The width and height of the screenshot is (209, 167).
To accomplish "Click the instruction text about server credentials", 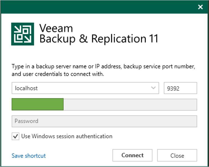I will [x=104, y=71].
